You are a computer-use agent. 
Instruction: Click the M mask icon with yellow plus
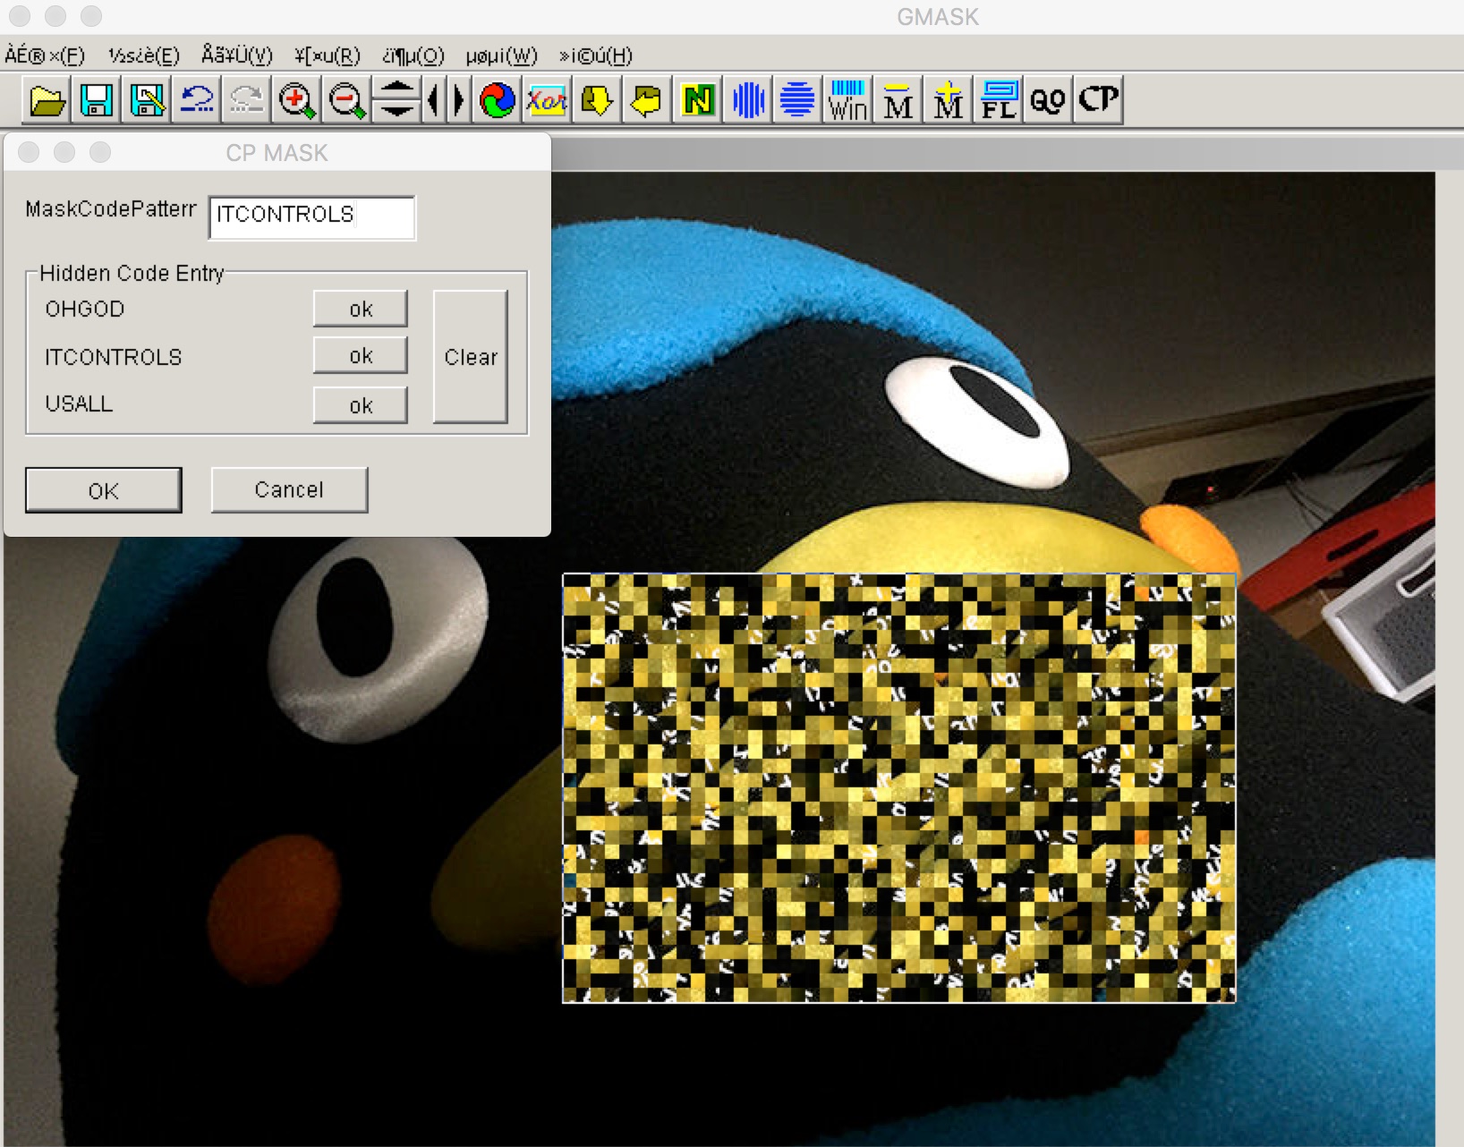point(948,99)
